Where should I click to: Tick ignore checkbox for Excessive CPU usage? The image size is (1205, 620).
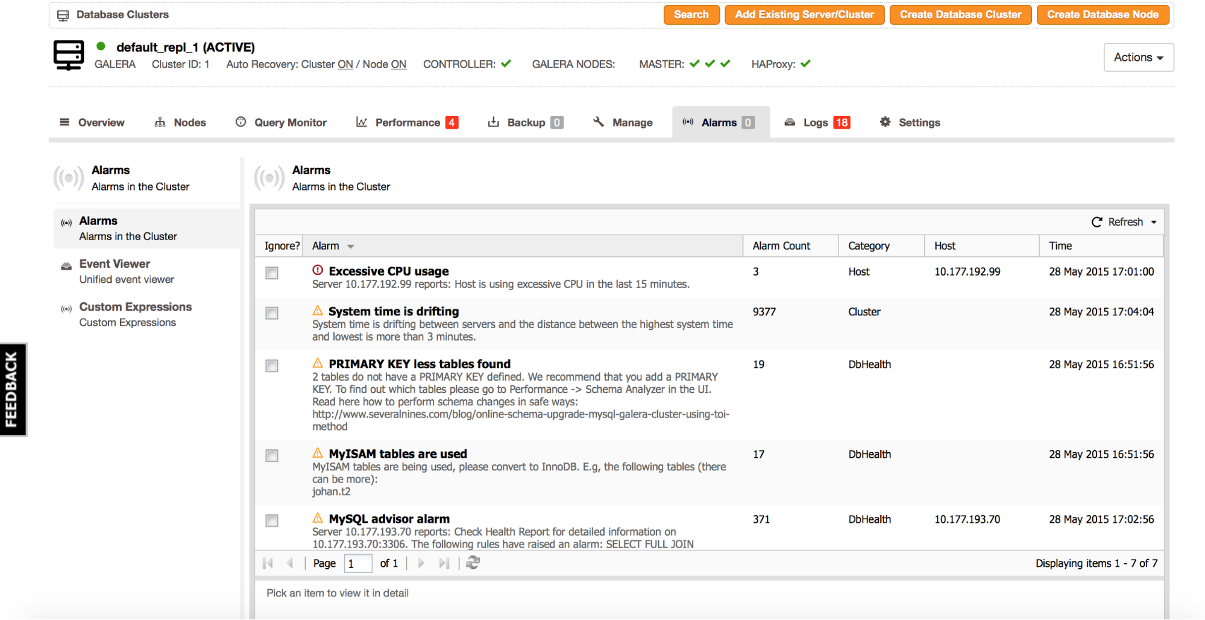point(272,273)
